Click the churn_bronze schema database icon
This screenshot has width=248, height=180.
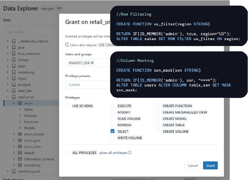coord(20,134)
